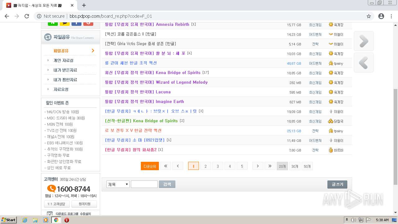Show 30개 items per page

tap(295, 166)
